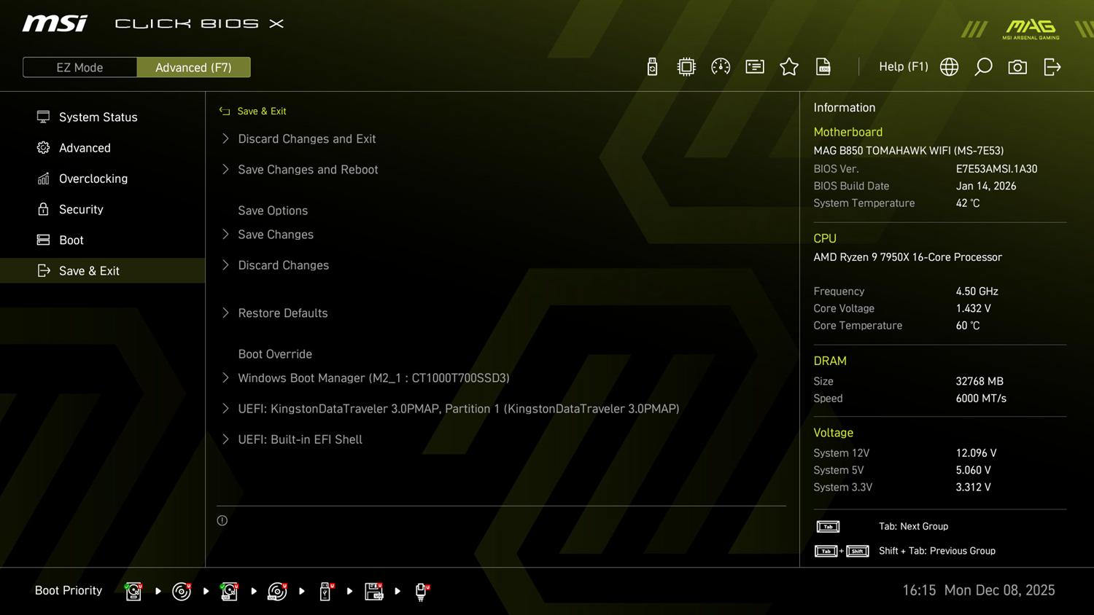Open Overclocking in the sidebar menu

click(93, 179)
